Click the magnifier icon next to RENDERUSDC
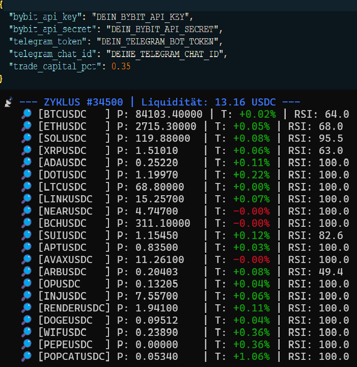Screen dimensions: 357x367 [26, 308]
